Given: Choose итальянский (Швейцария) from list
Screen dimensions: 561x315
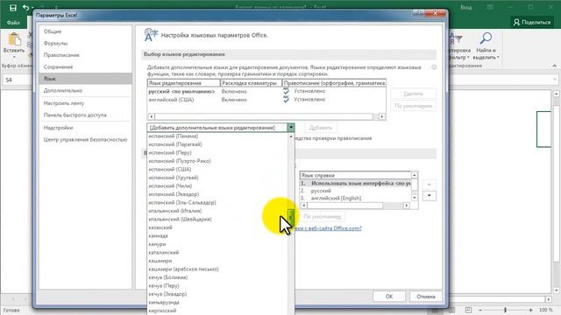Looking at the screenshot, I should pos(217,219).
